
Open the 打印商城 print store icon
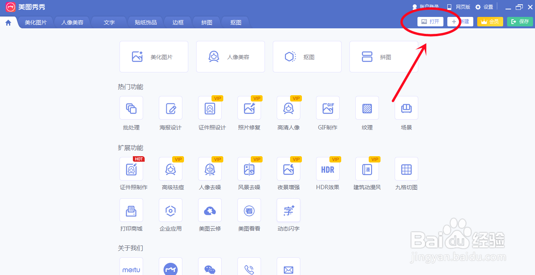click(x=131, y=210)
